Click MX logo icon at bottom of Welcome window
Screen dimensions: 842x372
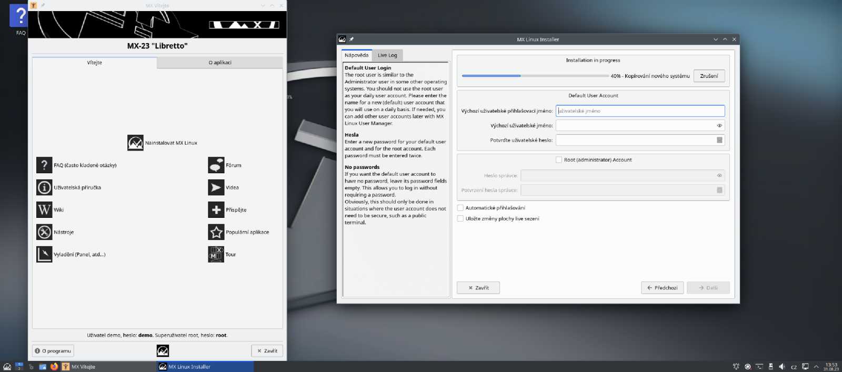click(163, 350)
